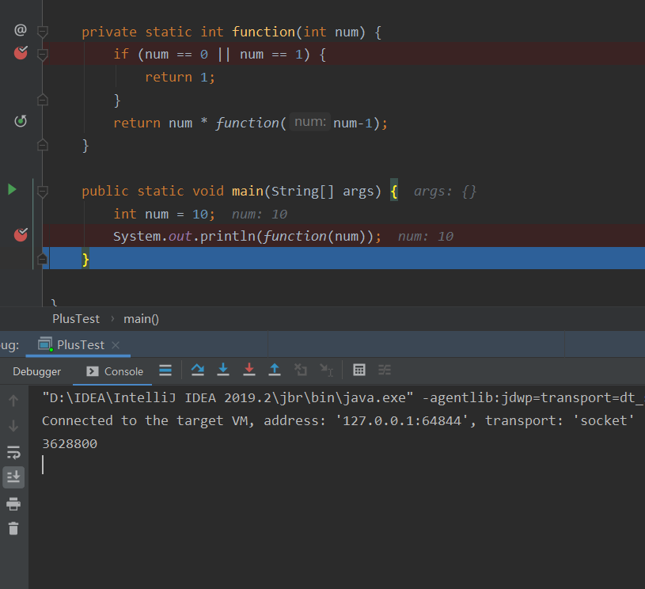Image resolution: width=645 pixels, height=589 pixels.
Task: Click the Down the Stack Trace arrow
Action: coord(13,426)
